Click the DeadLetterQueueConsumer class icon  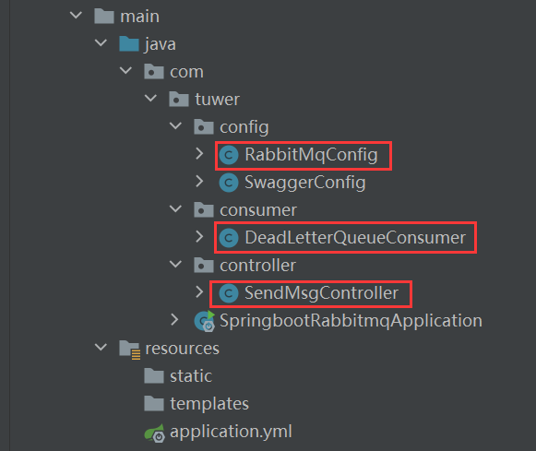click(229, 238)
